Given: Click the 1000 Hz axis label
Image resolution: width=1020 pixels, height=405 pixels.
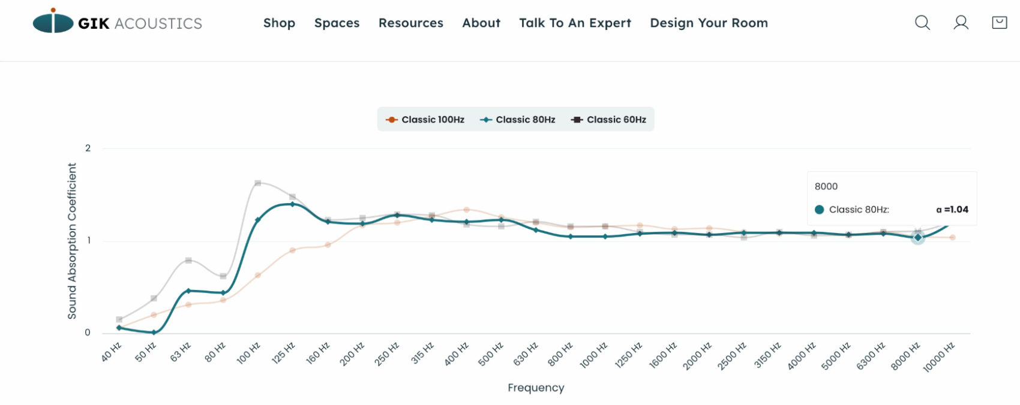Looking at the screenshot, I should click(594, 355).
